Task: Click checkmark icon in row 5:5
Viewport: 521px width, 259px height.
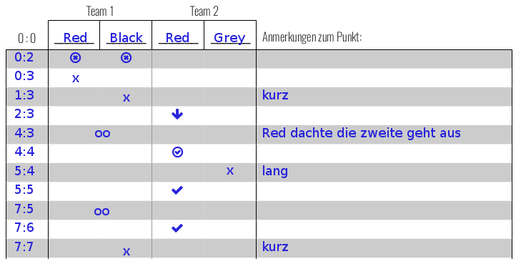Action: (177, 190)
